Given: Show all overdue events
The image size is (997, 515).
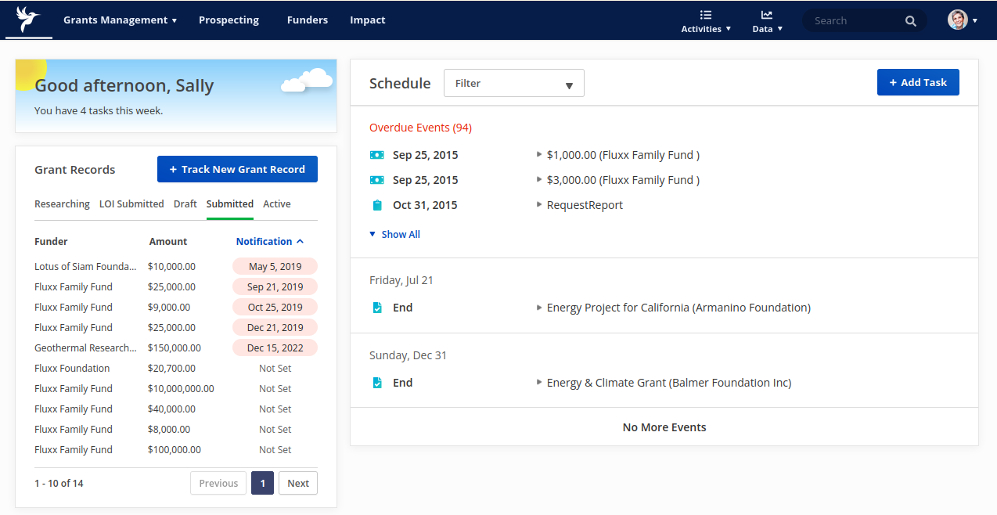Looking at the screenshot, I should pos(394,234).
